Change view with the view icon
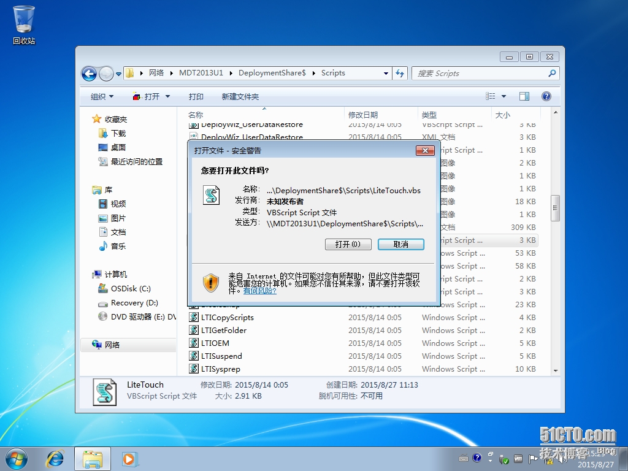The image size is (628, 471). (490, 96)
